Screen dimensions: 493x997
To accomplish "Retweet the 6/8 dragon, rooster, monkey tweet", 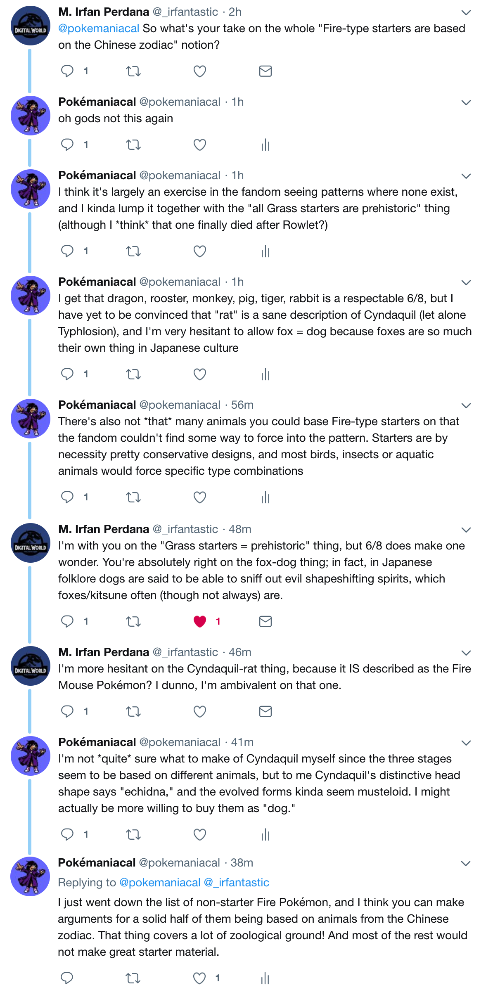I will coord(133,374).
